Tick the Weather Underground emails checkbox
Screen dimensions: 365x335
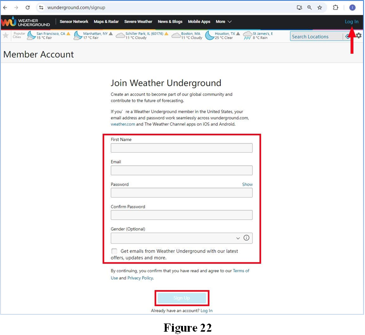[x=114, y=251]
